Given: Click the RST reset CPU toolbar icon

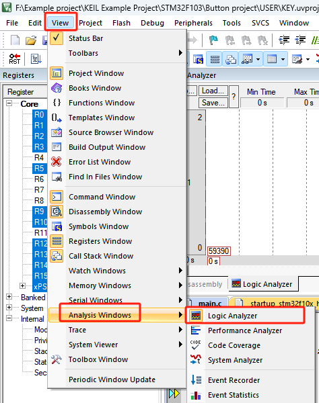Looking at the screenshot, I should [x=14, y=59].
